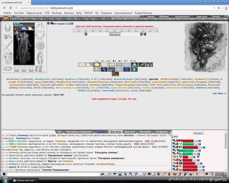The height and width of the screenshot is (183, 229).
Task: Click Обновить button under battle message
Action: 115,34
